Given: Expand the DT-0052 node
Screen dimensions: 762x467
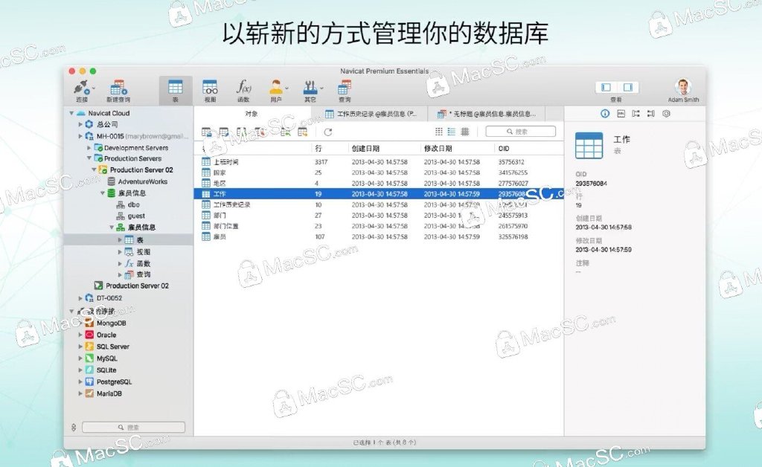Looking at the screenshot, I should pos(80,298).
